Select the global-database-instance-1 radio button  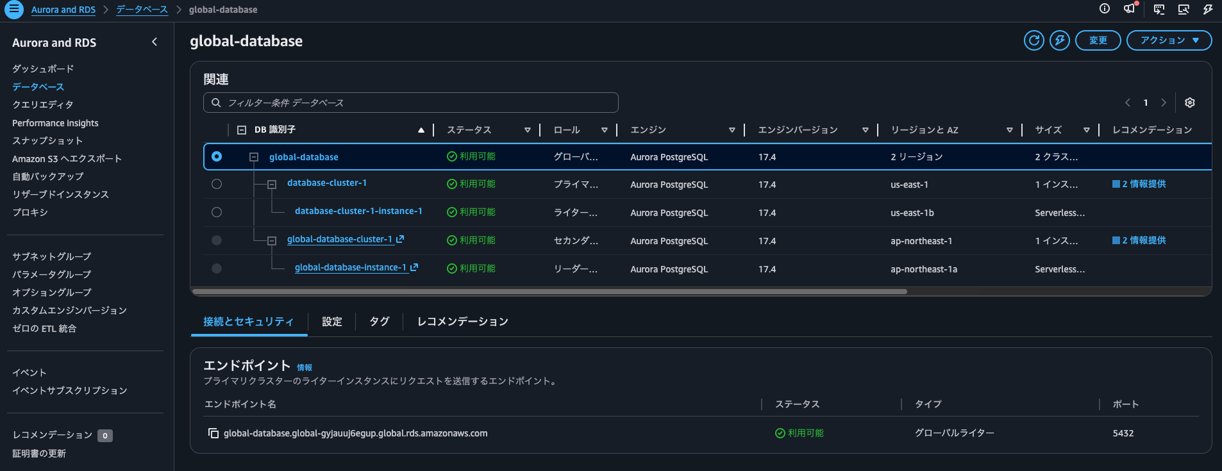tap(217, 269)
